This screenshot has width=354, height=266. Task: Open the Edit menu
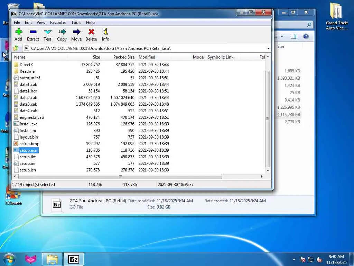(28, 23)
